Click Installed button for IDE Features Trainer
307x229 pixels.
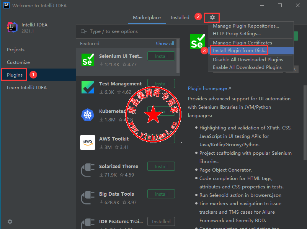161,222
